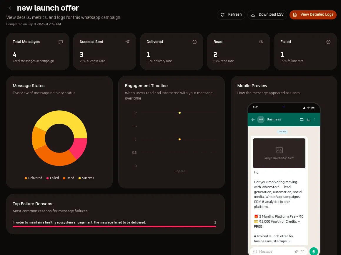Viewport: 341px width, 255px height.
Task: Toggle the Failed legend entry
Action: [52, 178]
